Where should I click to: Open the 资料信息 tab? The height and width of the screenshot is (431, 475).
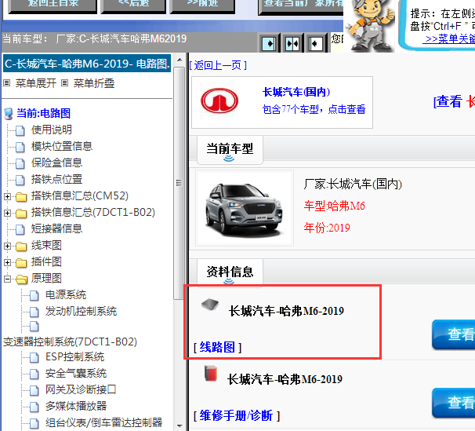(230, 272)
